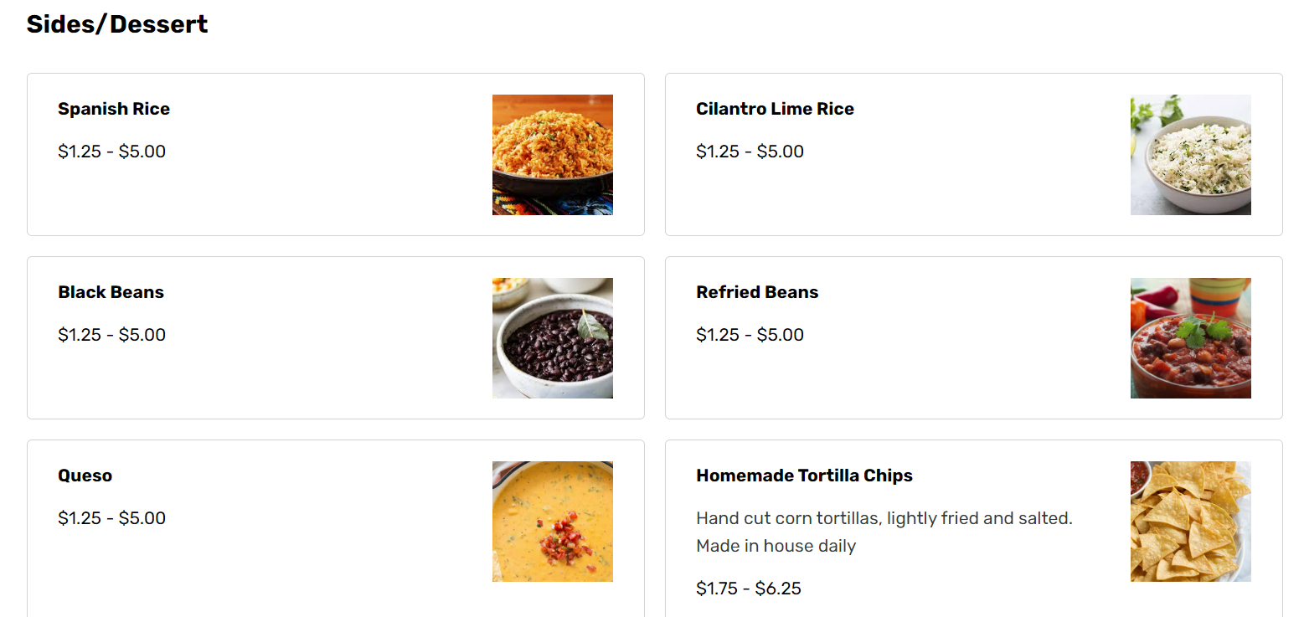The height and width of the screenshot is (617, 1304).
Task: Click the Refried Beans photo
Action: point(1190,338)
